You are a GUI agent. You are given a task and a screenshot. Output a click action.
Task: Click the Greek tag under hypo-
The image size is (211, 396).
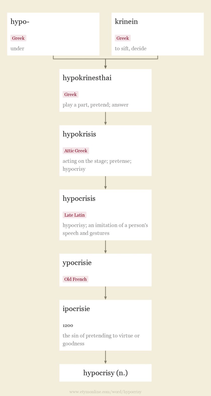click(x=18, y=38)
